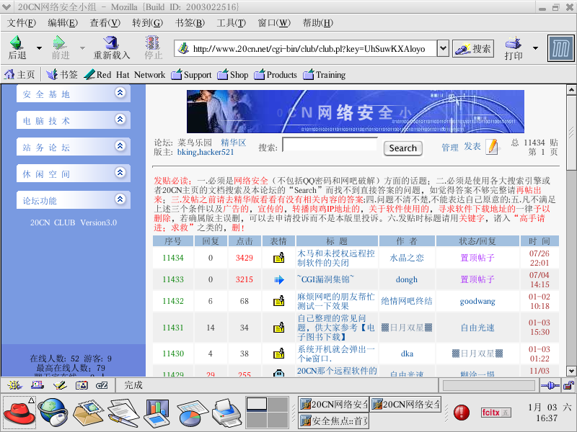Launch the web browser globe panel icon
This screenshot has width=577, height=432.
click(53, 413)
